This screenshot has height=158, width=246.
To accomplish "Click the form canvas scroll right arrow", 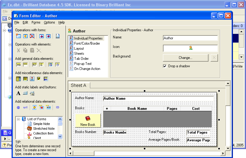I will pos(223,153).
